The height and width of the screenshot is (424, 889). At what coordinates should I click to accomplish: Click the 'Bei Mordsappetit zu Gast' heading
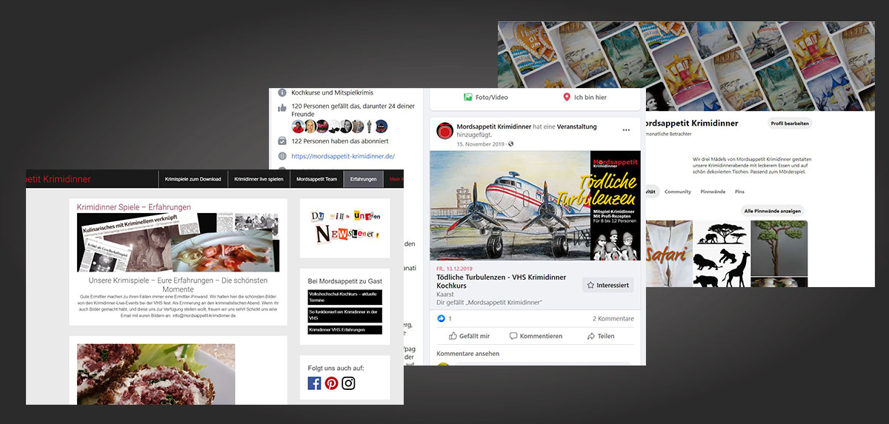(x=345, y=281)
